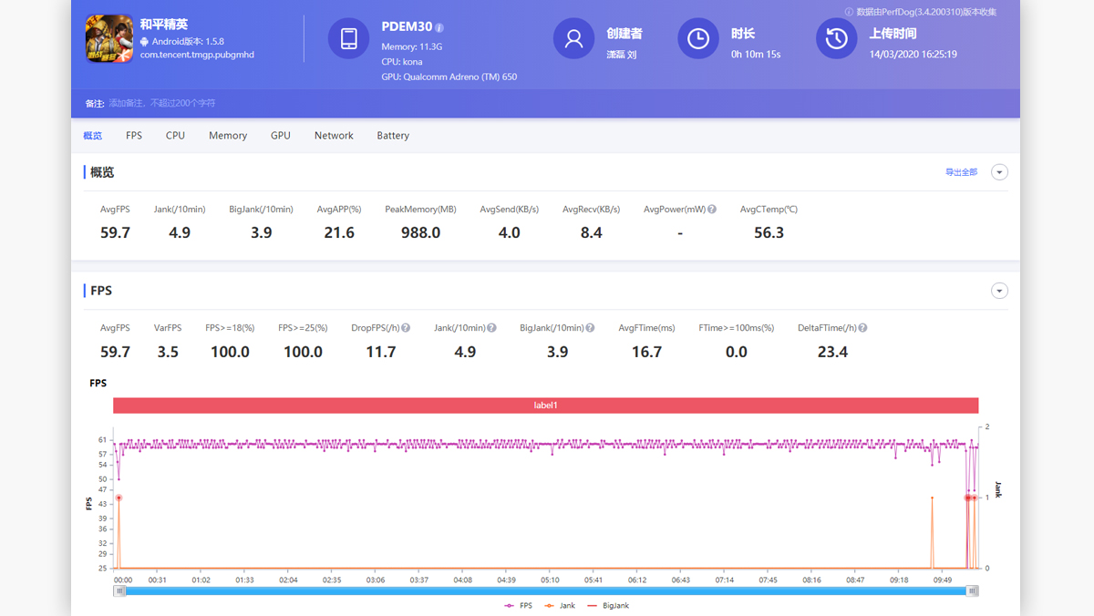The width and height of the screenshot is (1094, 616).
Task: Collapse the FPS section panel
Action: pos(999,290)
